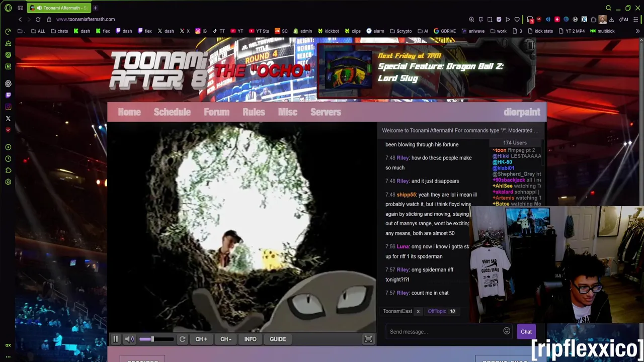
Task: Reload the stream with the refresh icon
Action: point(182,339)
